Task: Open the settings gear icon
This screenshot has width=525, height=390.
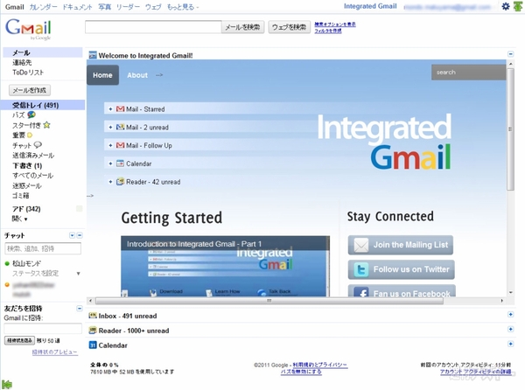Action: click(505, 6)
